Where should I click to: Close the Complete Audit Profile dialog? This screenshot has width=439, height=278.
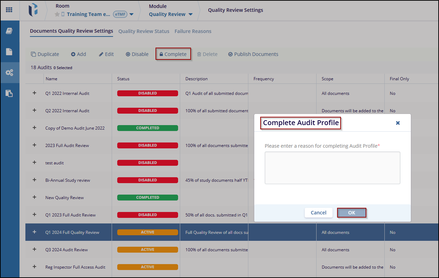pyautogui.click(x=398, y=123)
